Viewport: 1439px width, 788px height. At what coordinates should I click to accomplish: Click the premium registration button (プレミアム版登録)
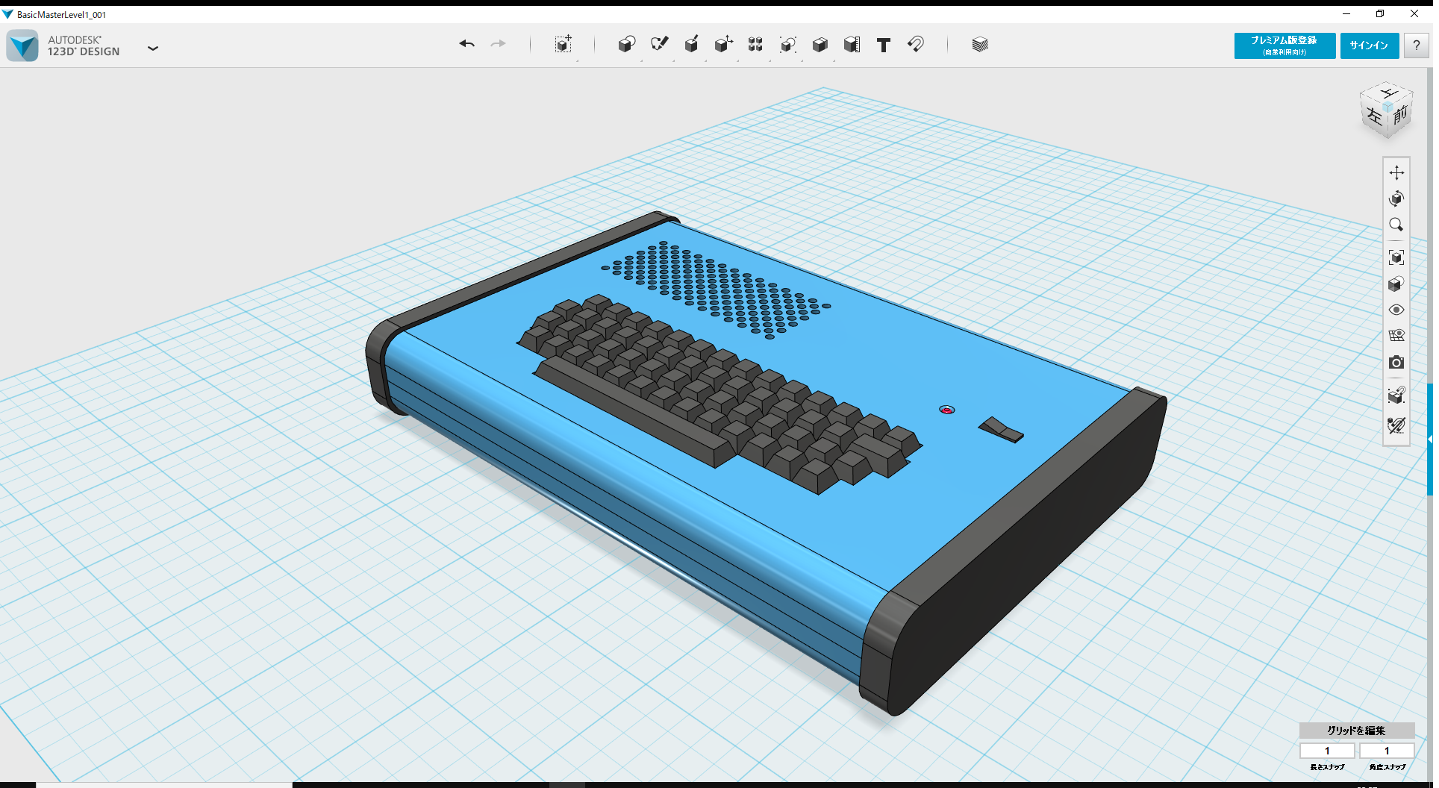(x=1285, y=46)
